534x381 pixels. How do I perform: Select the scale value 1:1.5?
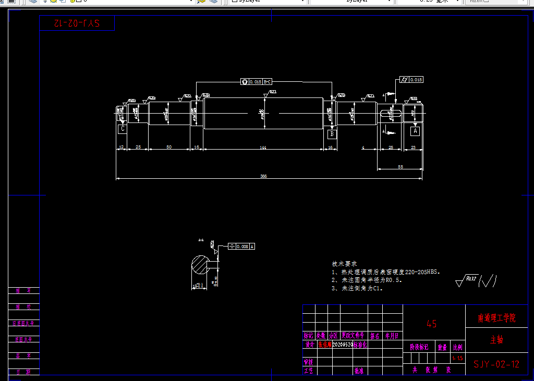pyautogui.click(x=458, y=358)
